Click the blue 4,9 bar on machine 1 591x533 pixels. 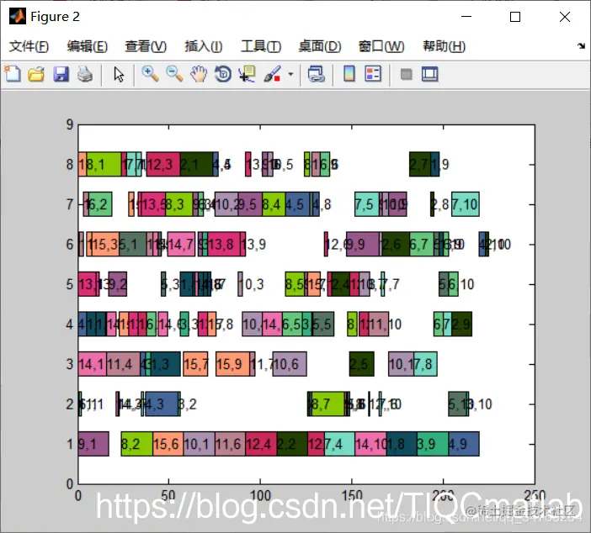click(x=464, y=444)
